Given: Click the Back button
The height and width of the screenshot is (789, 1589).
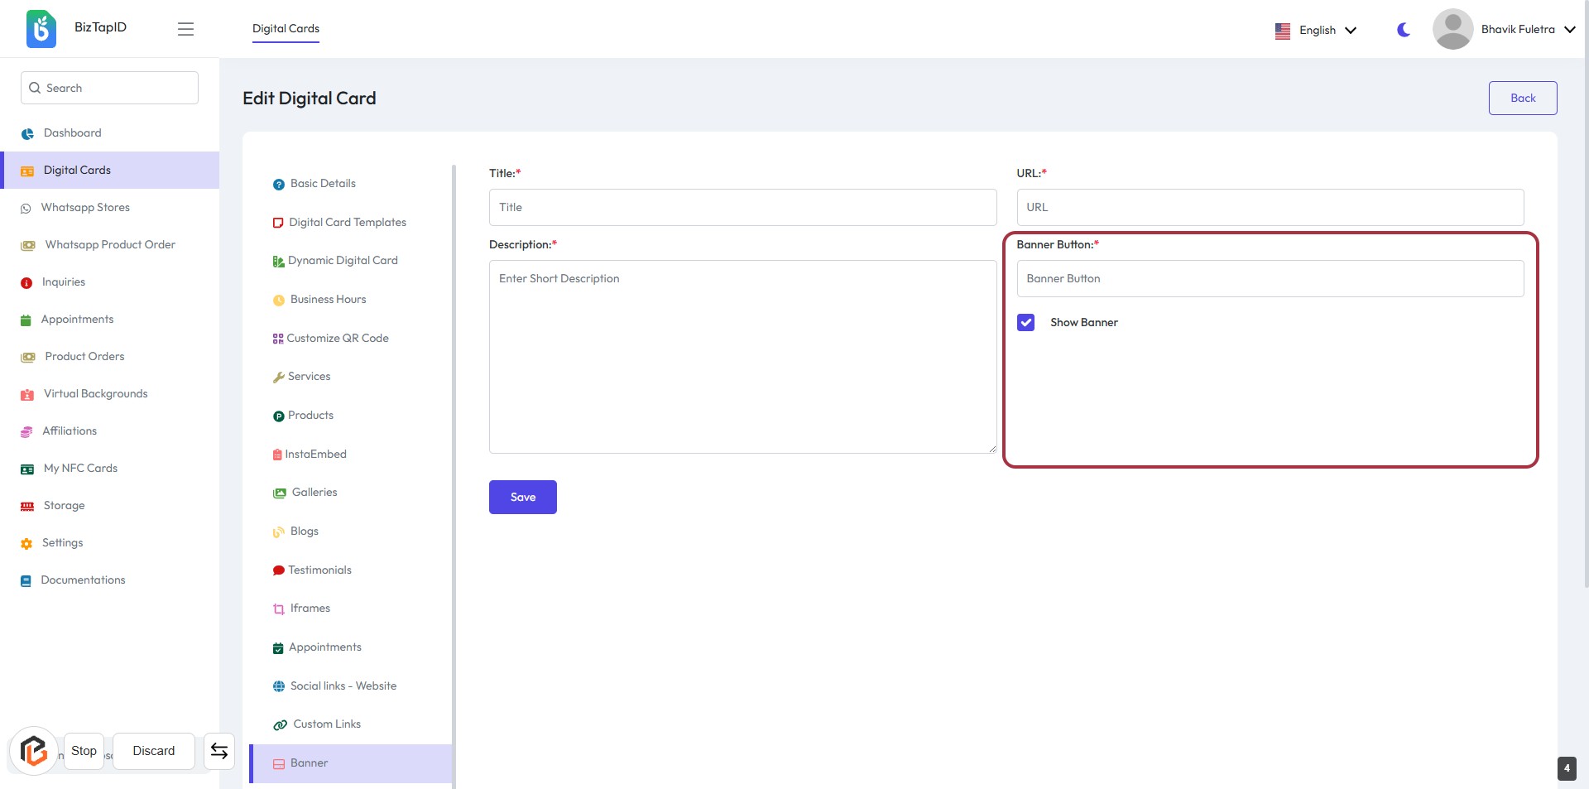Looking at the screenshot, I should click(1522, 98).
